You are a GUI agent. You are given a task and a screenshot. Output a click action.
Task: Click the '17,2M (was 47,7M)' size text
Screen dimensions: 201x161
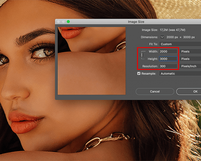tap(172, 30)
